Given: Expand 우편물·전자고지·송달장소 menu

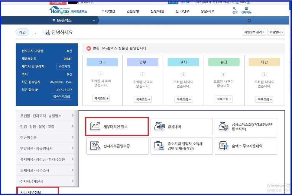Looking at the screenshot, I should (46, 116).
